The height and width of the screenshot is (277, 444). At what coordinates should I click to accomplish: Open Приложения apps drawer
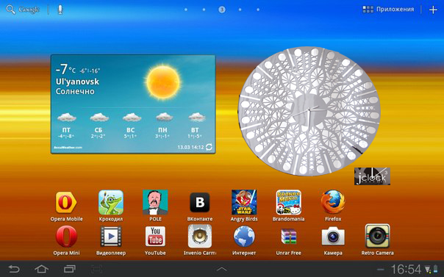coord(388,10)
